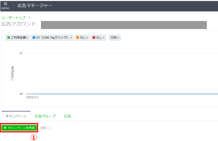Switch to the 広告 tab

[67, 116]
